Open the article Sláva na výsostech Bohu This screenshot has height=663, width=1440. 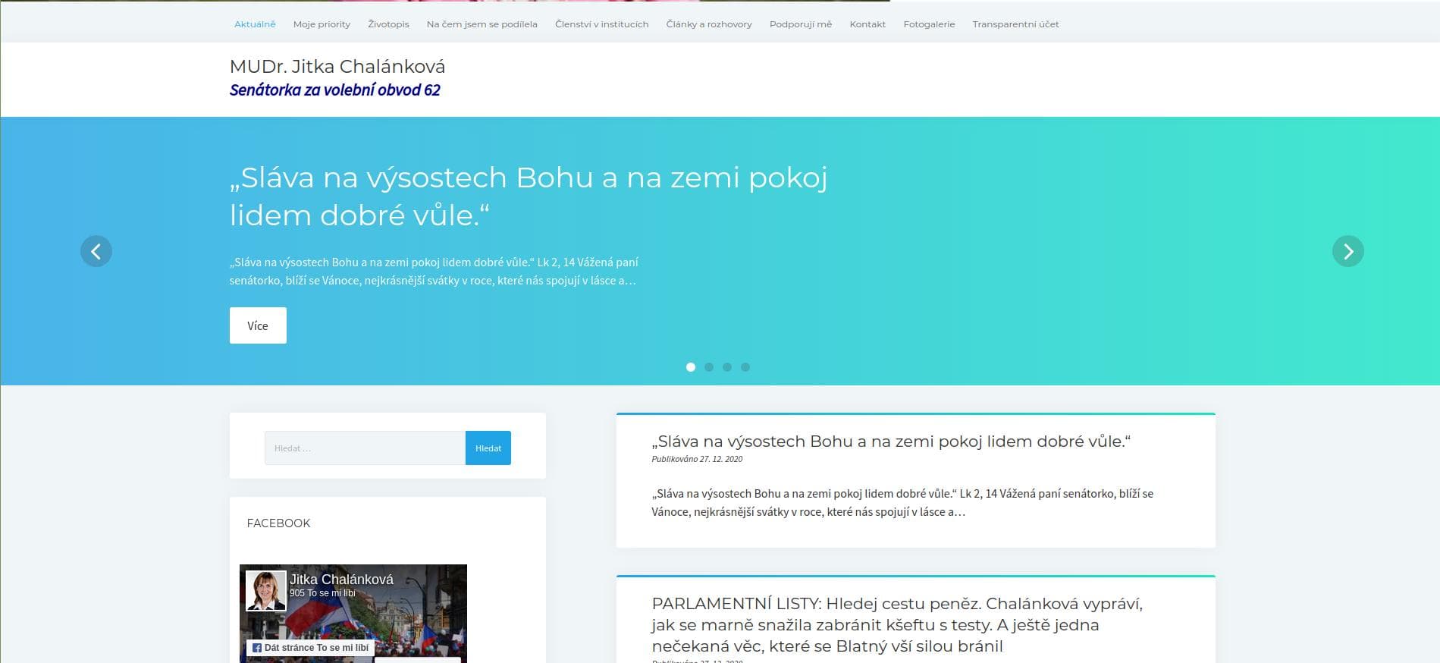pos(891,441)
